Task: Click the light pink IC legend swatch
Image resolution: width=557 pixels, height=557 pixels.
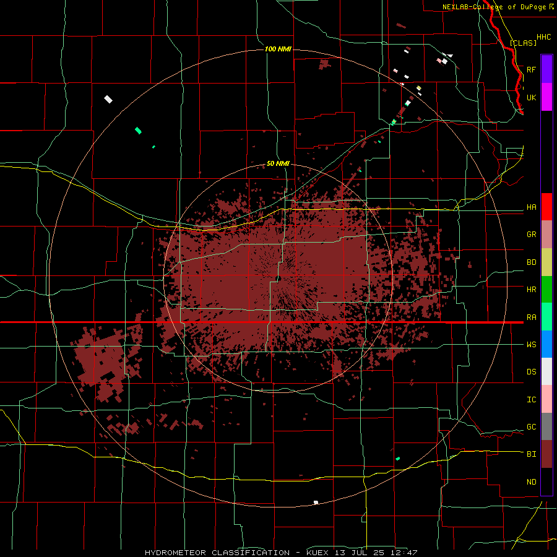Action: [x=546, y=399]
